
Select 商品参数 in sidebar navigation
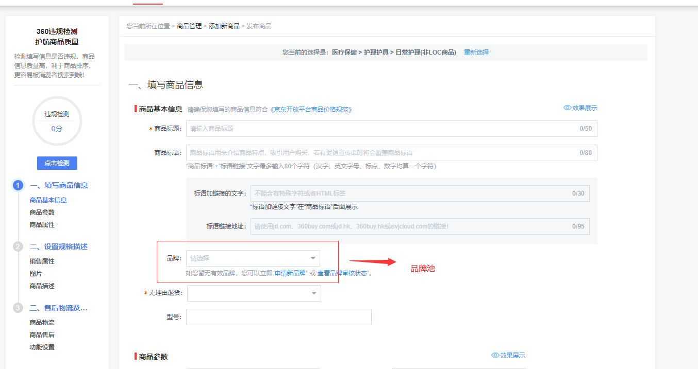42,213
